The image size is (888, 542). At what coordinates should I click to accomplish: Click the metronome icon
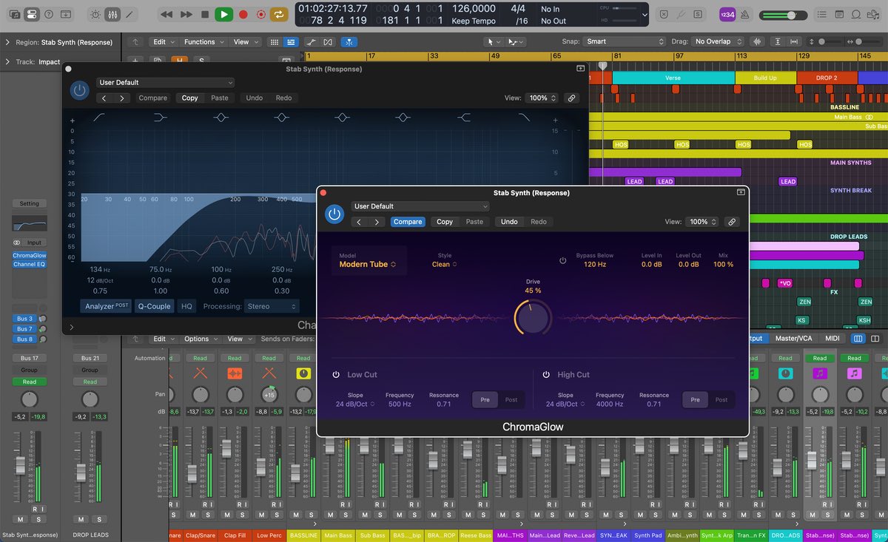(745, 14)
